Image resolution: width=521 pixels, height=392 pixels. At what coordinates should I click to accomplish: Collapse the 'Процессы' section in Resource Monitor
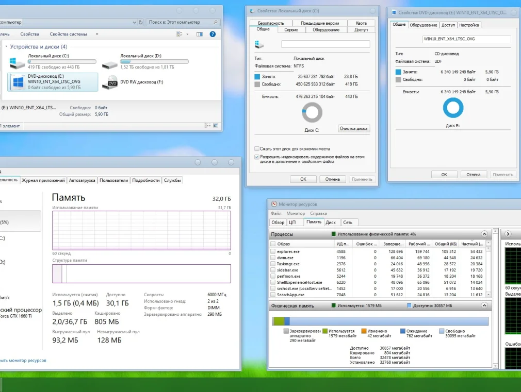tap(484, 234)
